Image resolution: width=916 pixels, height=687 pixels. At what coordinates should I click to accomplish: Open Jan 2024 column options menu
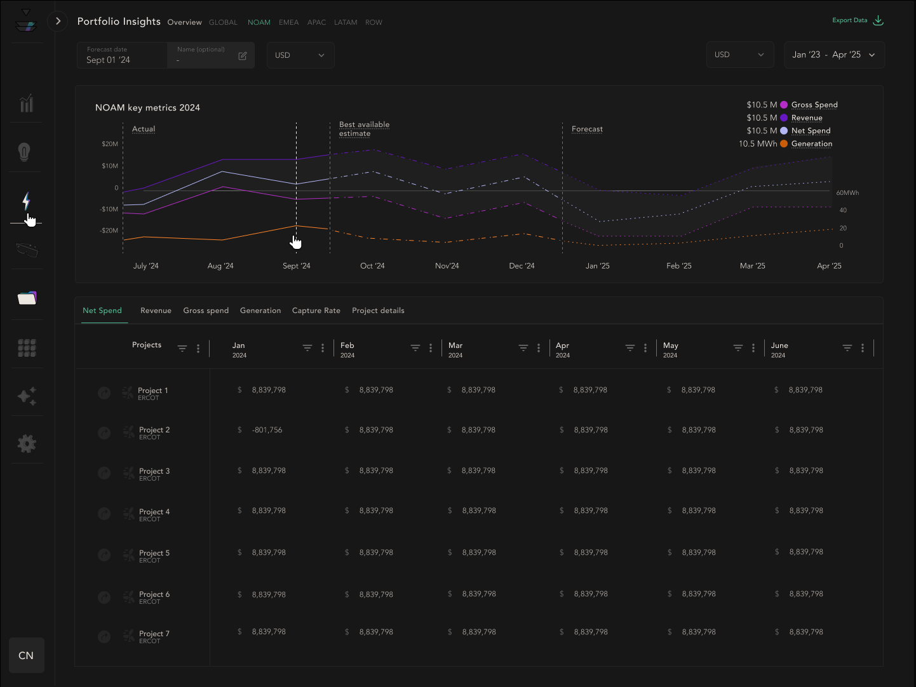[323, 348]
